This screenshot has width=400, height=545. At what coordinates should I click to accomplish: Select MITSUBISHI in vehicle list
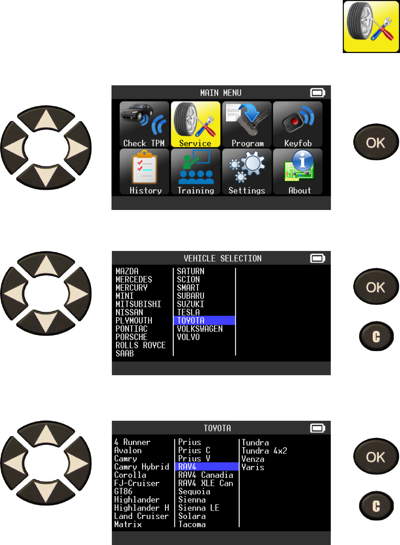click(x=138, y=304)
